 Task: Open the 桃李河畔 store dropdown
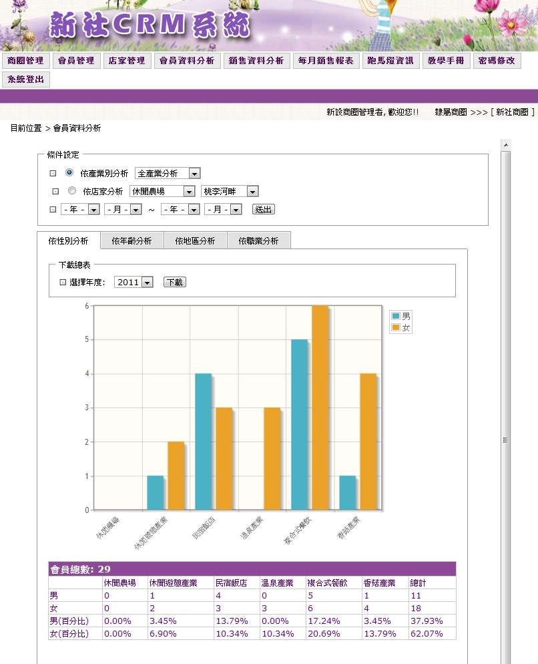tap(230, 191)
